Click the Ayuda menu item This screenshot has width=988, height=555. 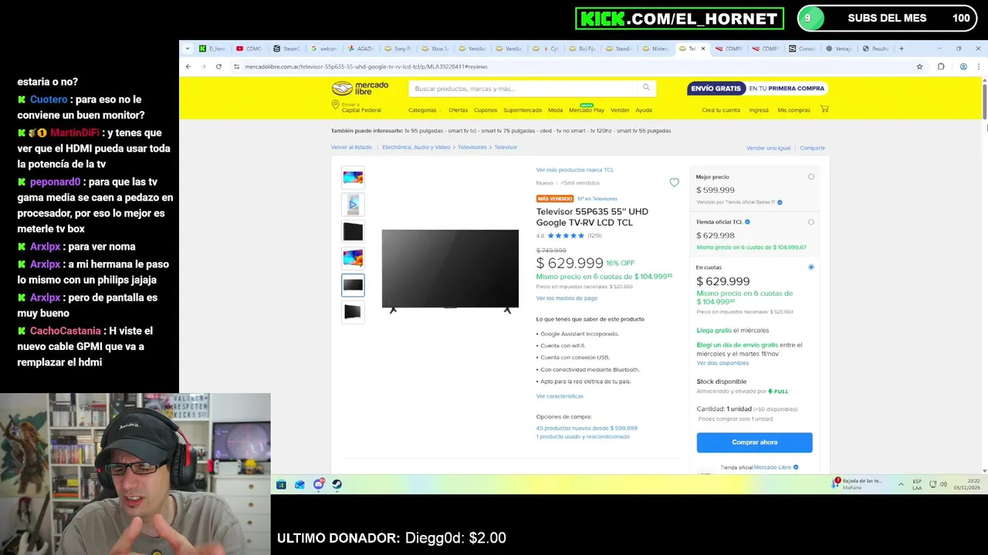[644, 110]
